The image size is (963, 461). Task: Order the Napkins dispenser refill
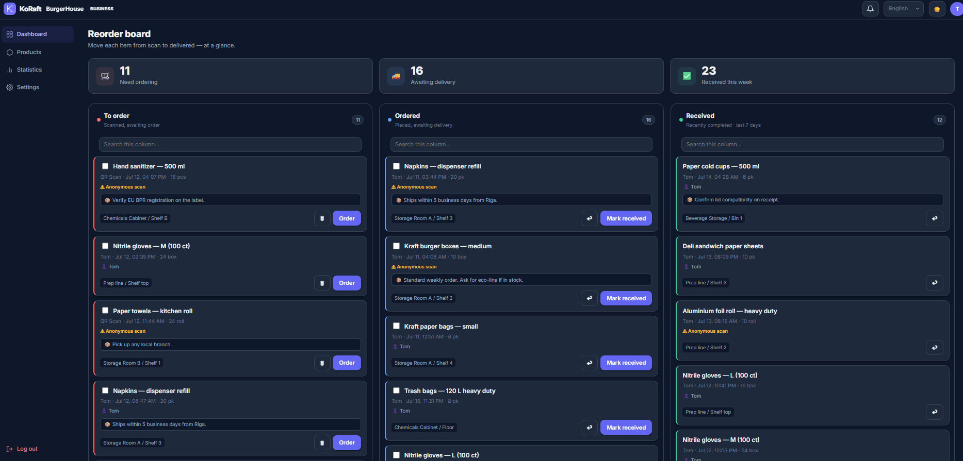click(347, 442)
